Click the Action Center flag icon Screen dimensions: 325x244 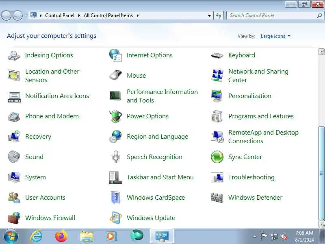(264, 236)
